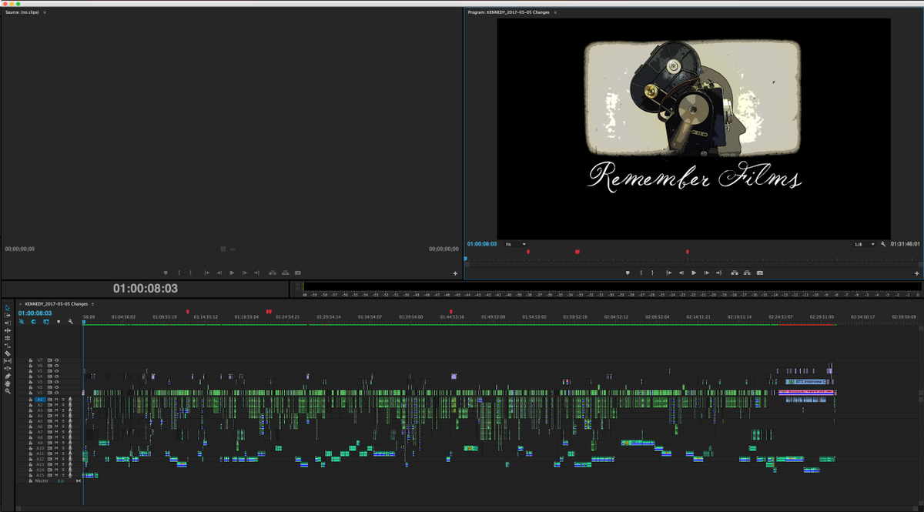Select the Pen tool
Screen dimensions: 924x512
click(x=8, y=376)
